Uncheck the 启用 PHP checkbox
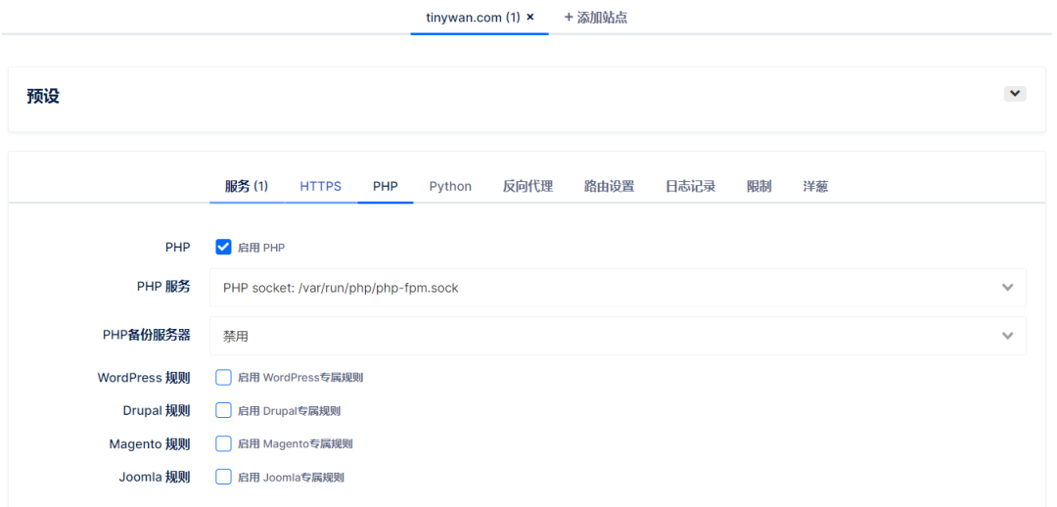This screenshot has width=1057, height=507. tap(223, 247)
